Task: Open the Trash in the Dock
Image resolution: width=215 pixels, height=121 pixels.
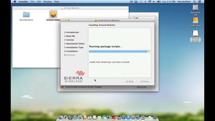Action: (x=155, y=117)
